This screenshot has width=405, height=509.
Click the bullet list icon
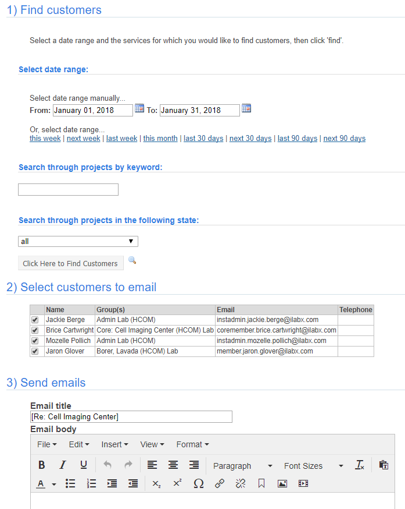[70, 483]
